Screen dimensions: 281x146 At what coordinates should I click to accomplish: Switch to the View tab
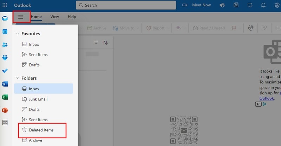[x=54, y=17]
